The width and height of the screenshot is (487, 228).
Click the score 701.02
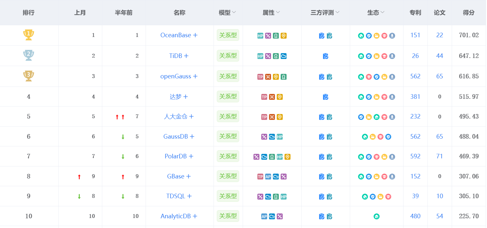point(469,35)
